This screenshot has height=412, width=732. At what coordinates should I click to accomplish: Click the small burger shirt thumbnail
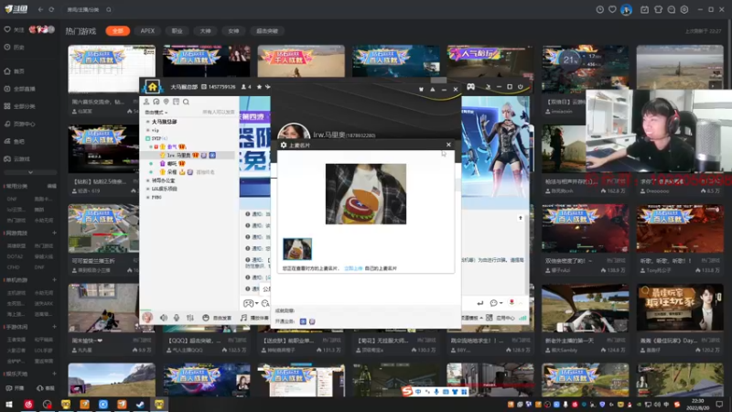point(297,249)
